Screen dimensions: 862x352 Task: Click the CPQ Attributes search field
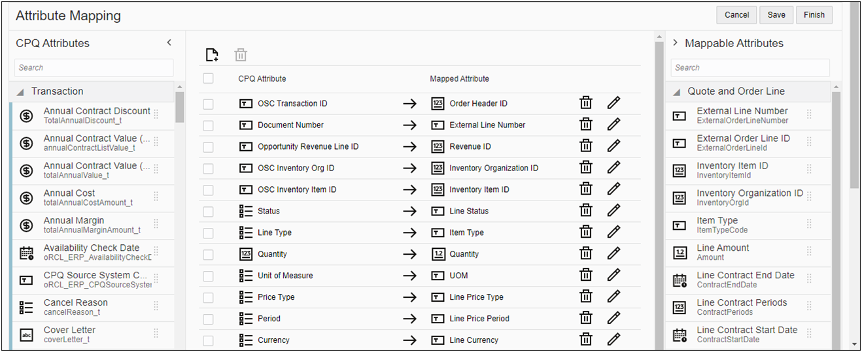coord(94,67)
